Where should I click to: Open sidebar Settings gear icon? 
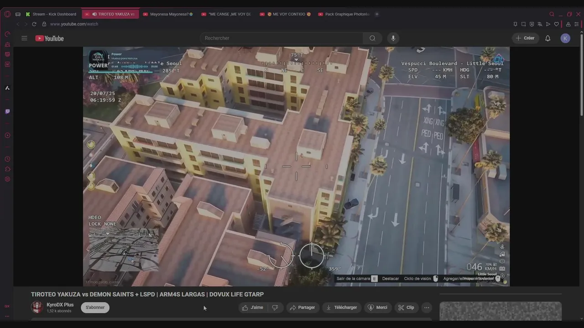pos(7,179)
